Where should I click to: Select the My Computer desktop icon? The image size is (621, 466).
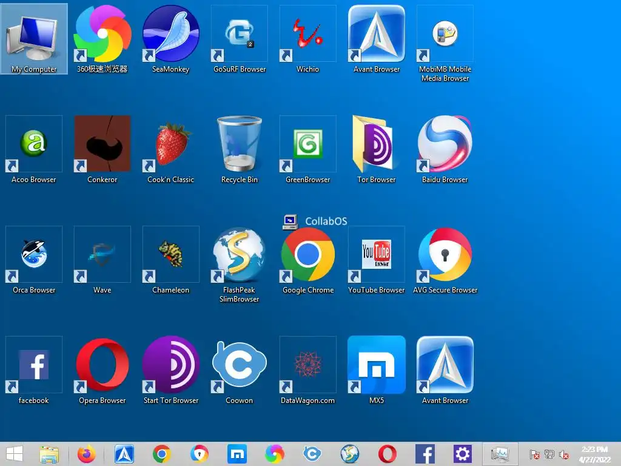(34, 38)
